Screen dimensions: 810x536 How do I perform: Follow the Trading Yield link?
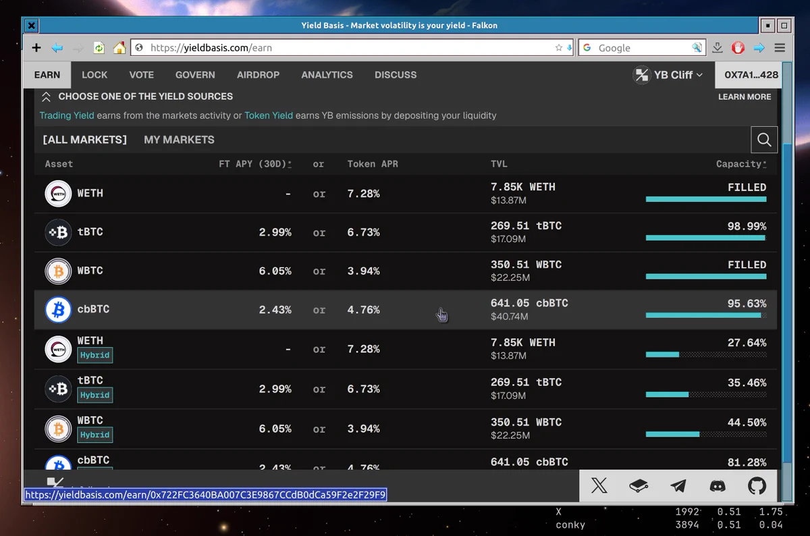click(x=67, y=115)
